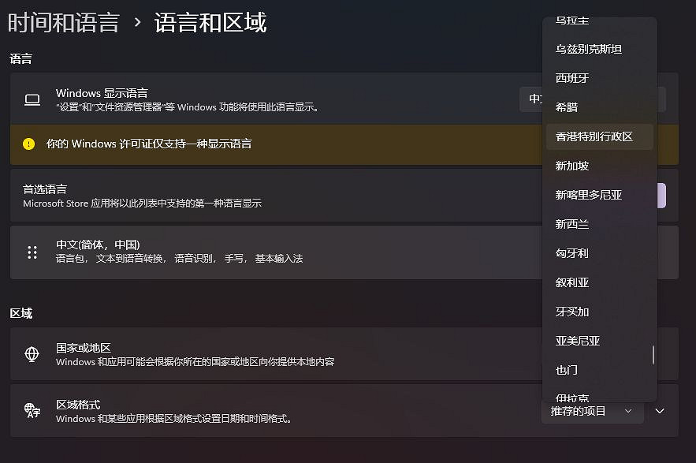696x463 pixels.
Task: Expand the 区域格式 row with right chevron
Action: [661, 411]
